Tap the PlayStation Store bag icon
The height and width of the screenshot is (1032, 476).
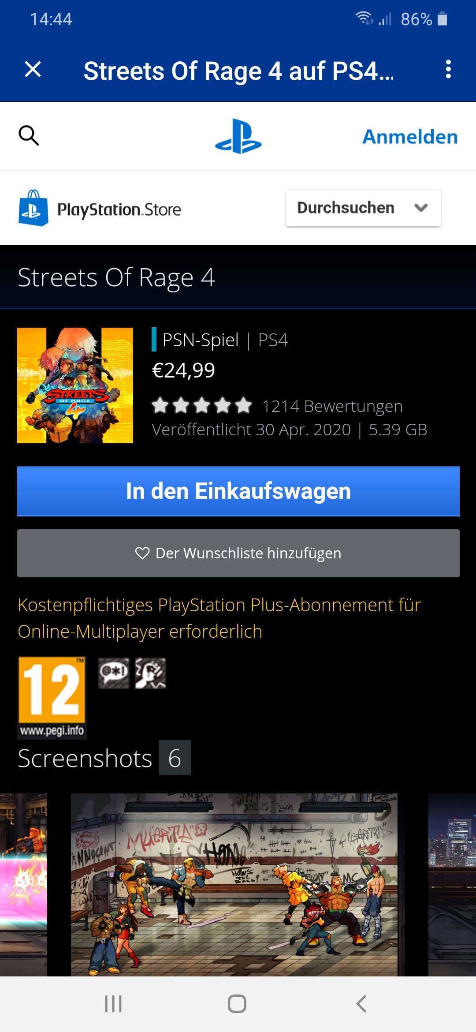click(33, 208)
